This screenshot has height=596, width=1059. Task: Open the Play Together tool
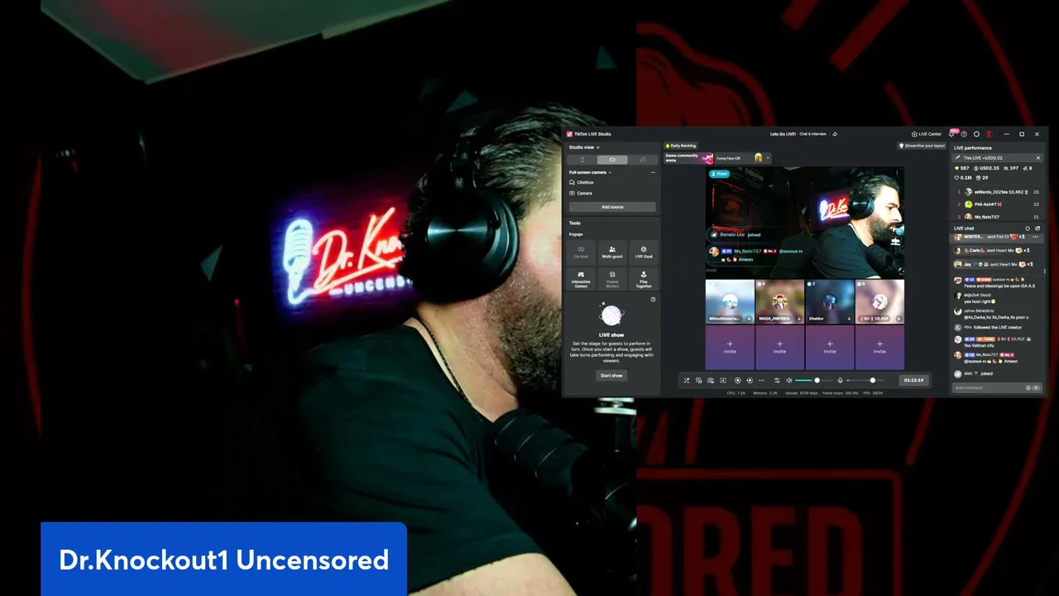(644, 278)
